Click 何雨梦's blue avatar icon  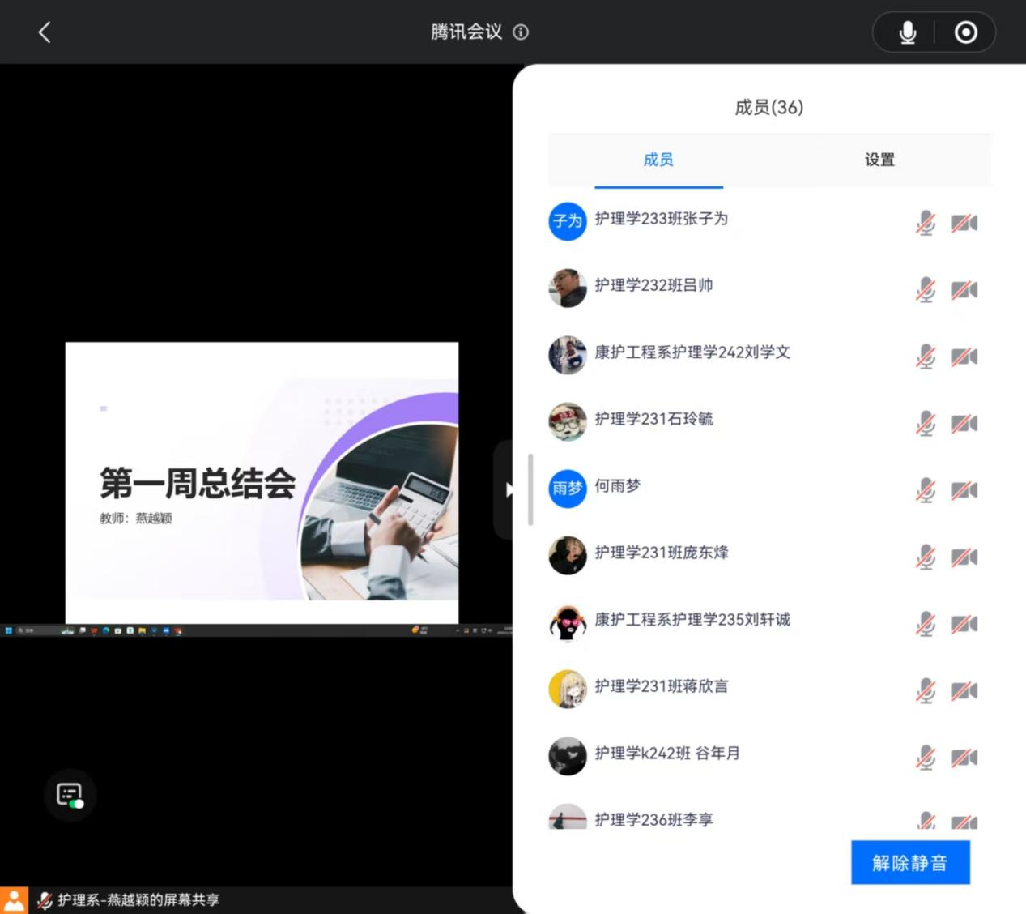coord(567,489)
